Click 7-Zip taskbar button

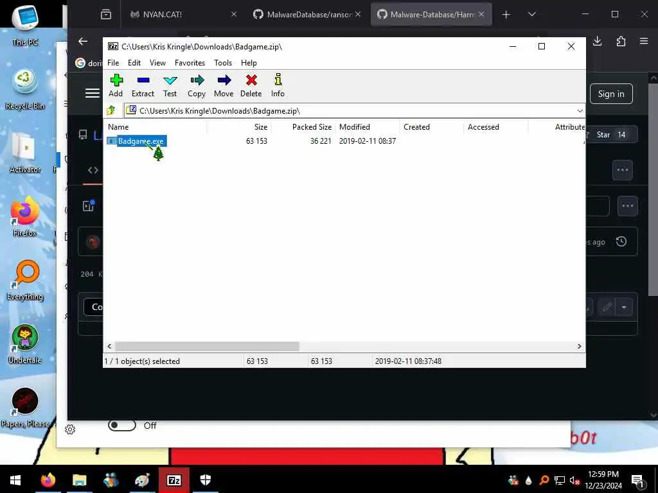point(173,480)
